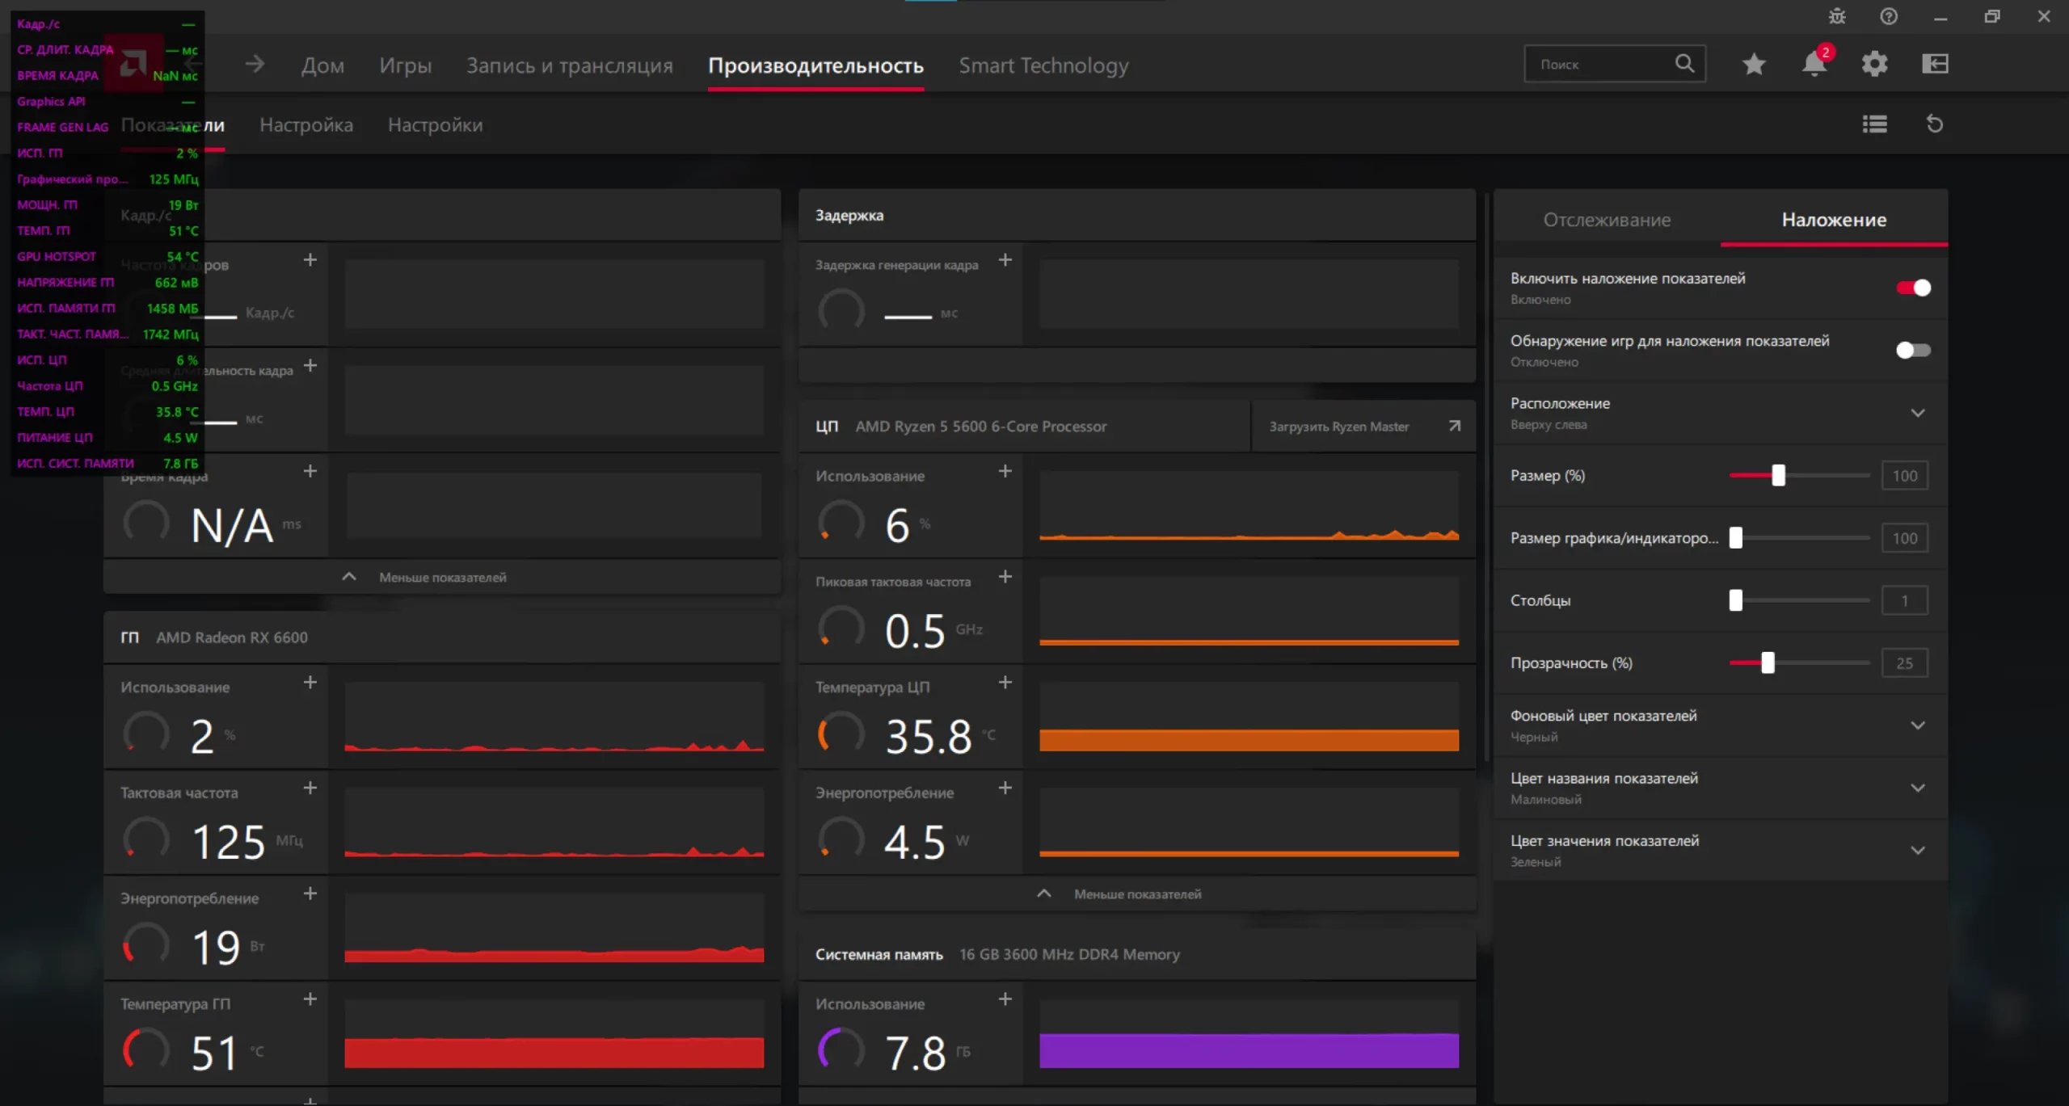
Task: Click the bug report icon
Action: 1837,16
